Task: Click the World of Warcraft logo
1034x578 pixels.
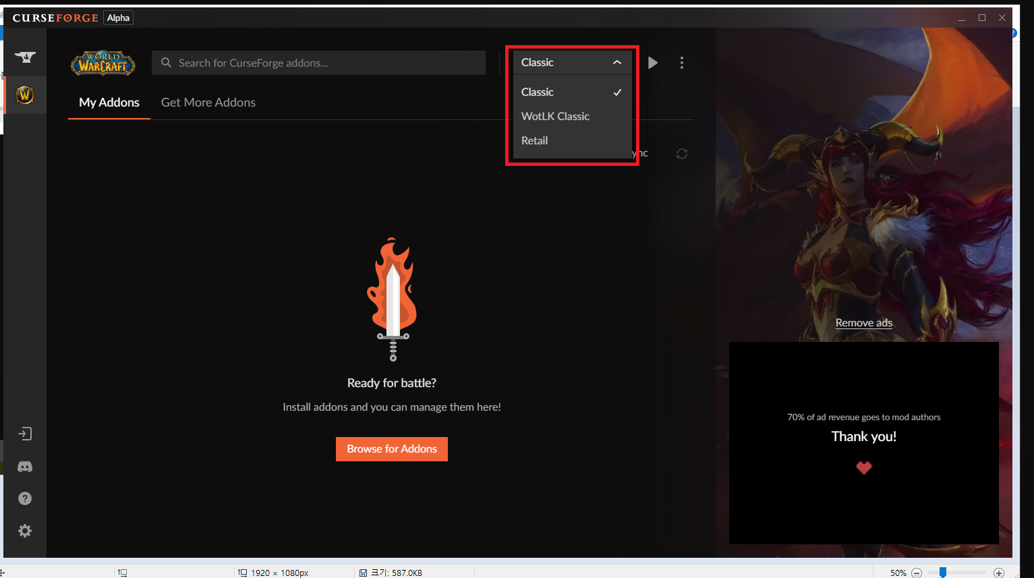Action: (x=103, y=63)
